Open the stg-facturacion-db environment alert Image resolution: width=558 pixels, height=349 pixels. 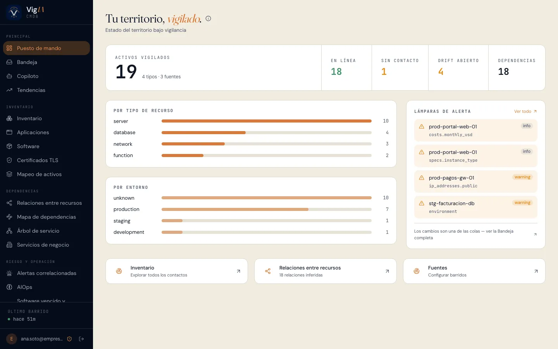tap(476, 207)
